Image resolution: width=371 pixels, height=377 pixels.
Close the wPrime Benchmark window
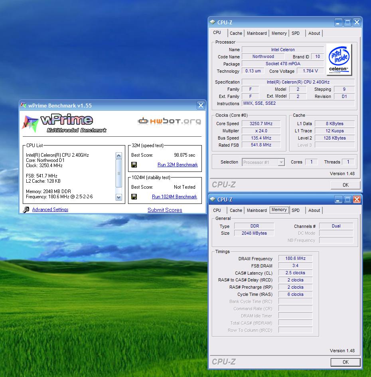point(201,105)
